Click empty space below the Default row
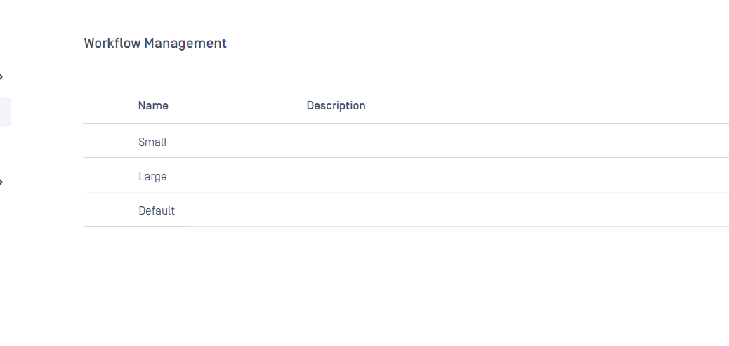Viewport: 729px width, 346px height. (x=406, y=286)
